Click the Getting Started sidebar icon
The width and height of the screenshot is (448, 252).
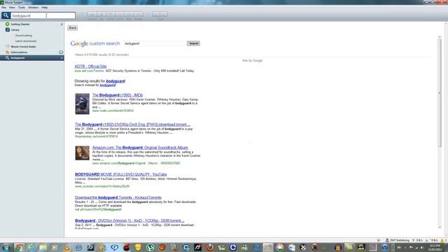click(8, 24)
